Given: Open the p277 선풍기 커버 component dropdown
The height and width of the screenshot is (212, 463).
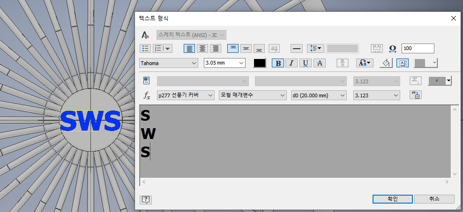Looking at the screenshot, I should click(x=186, y=95).
